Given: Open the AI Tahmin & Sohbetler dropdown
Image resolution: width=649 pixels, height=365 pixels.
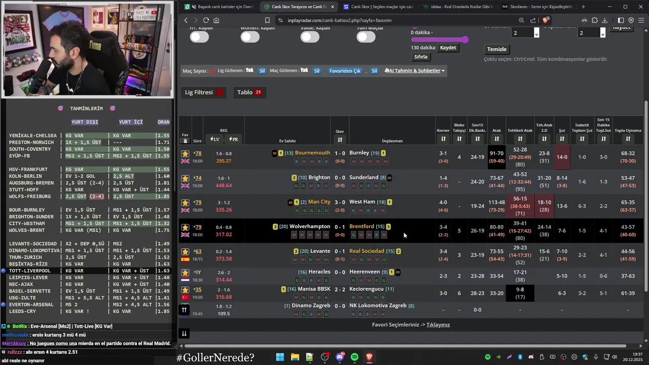Looking at the screenshot, I should [x=415, y=70].
